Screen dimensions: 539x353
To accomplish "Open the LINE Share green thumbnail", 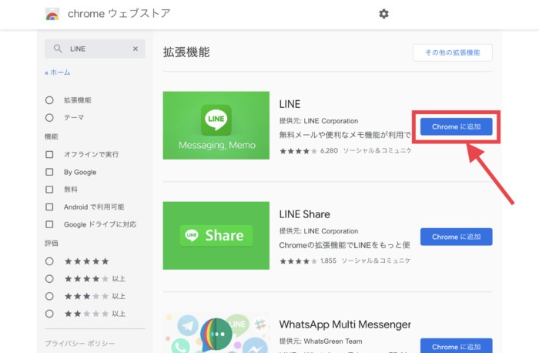I will [216, 235].
